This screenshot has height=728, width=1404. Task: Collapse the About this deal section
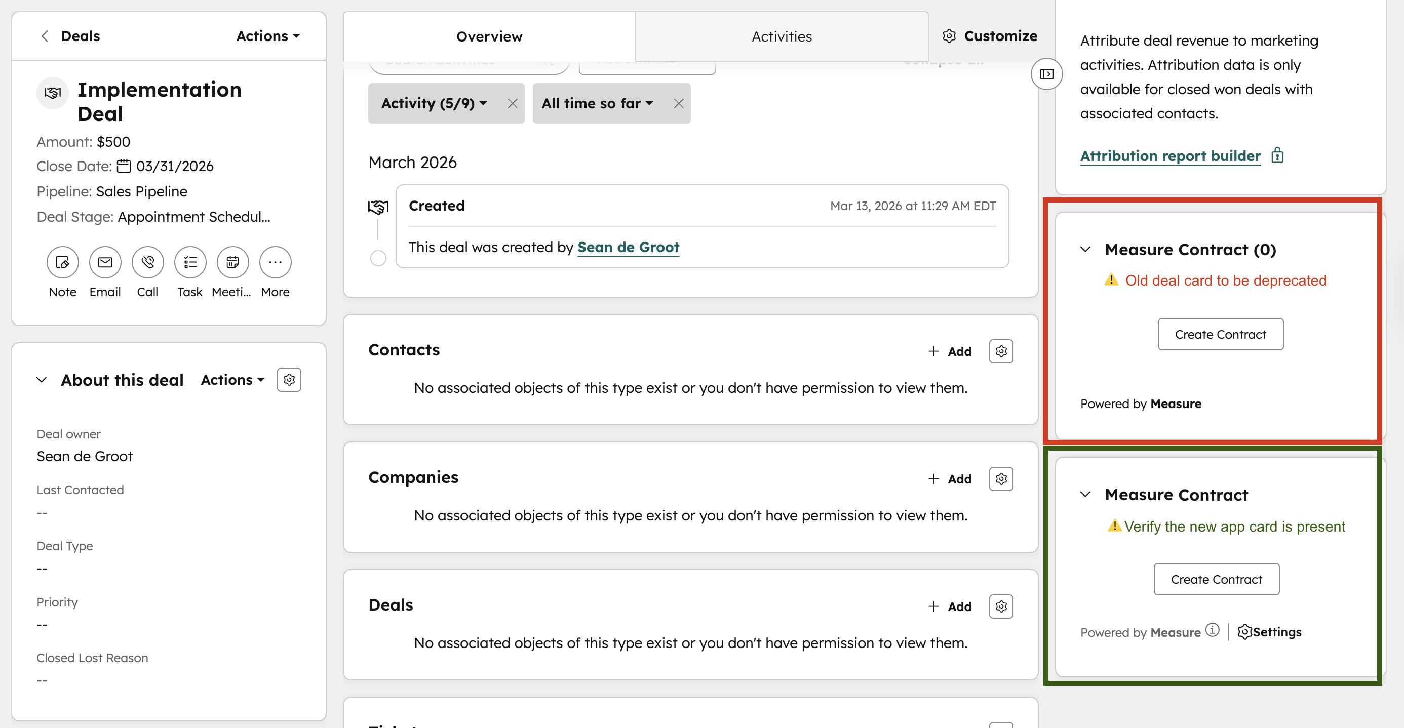tap(42, 380)
